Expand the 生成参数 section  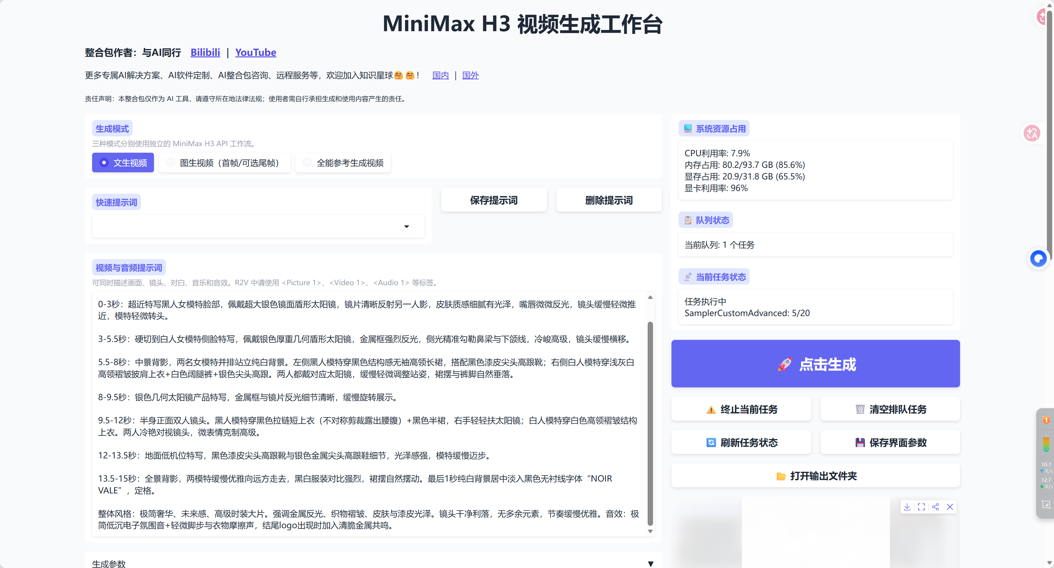[373, 564]
